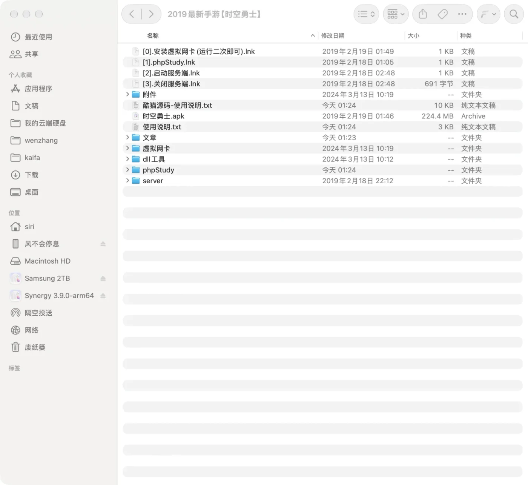The height and width of the screenshot is (485, 528).
Task: Open the list view options selector
Action: (x=366, y=14)
